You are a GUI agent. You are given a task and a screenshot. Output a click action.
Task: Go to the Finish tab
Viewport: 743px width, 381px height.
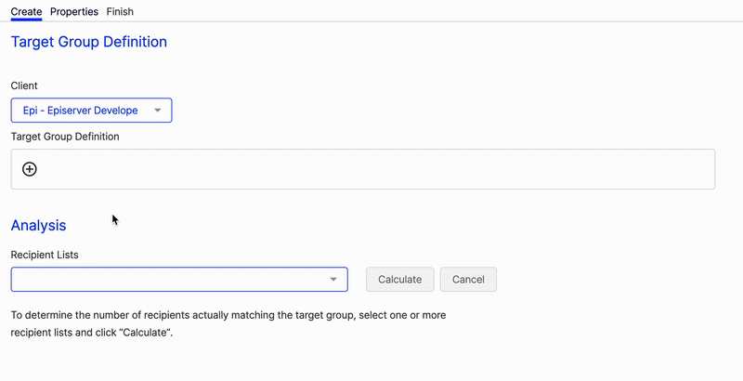pyautogui.click(x=120, y=11)
